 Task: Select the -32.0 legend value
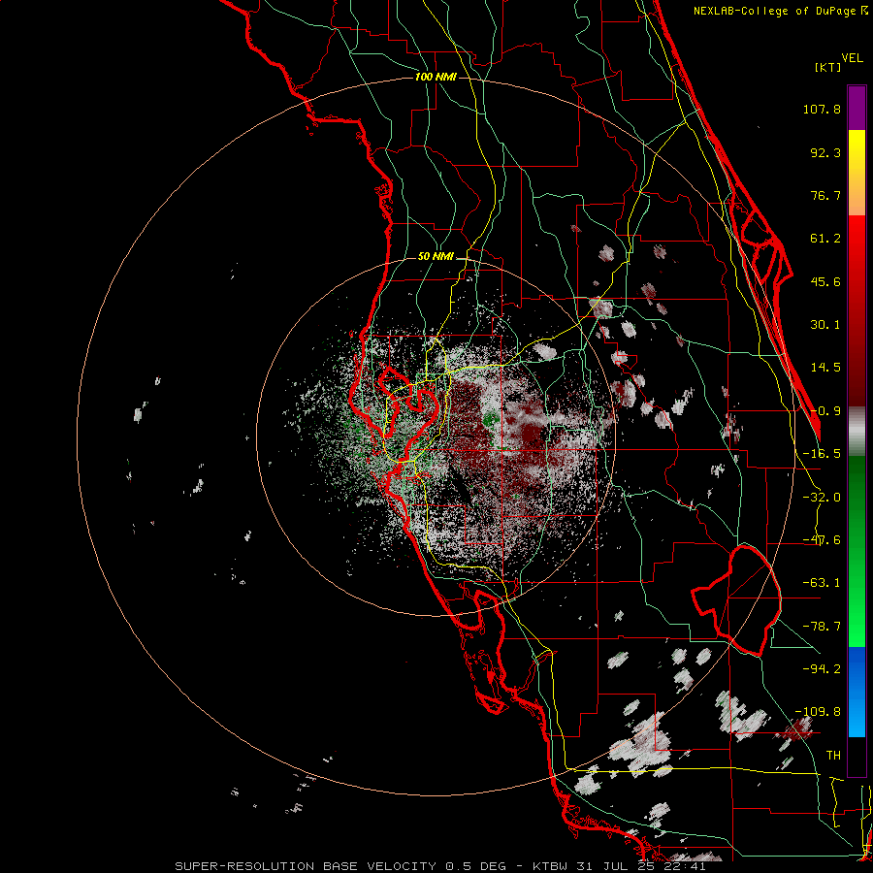[822, 498]
